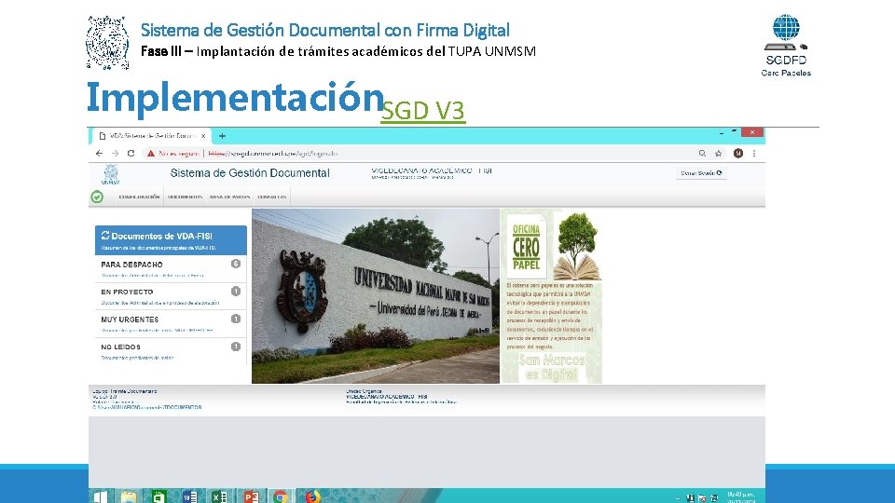Screen dimensions: 895x503
Task: Click the Oficina Cero Papel banner image
Action: 551,296
